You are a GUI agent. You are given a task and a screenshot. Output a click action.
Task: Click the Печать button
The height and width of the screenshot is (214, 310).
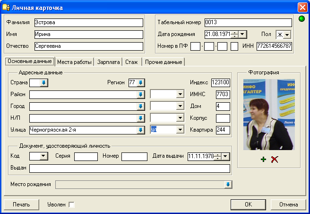21,205
